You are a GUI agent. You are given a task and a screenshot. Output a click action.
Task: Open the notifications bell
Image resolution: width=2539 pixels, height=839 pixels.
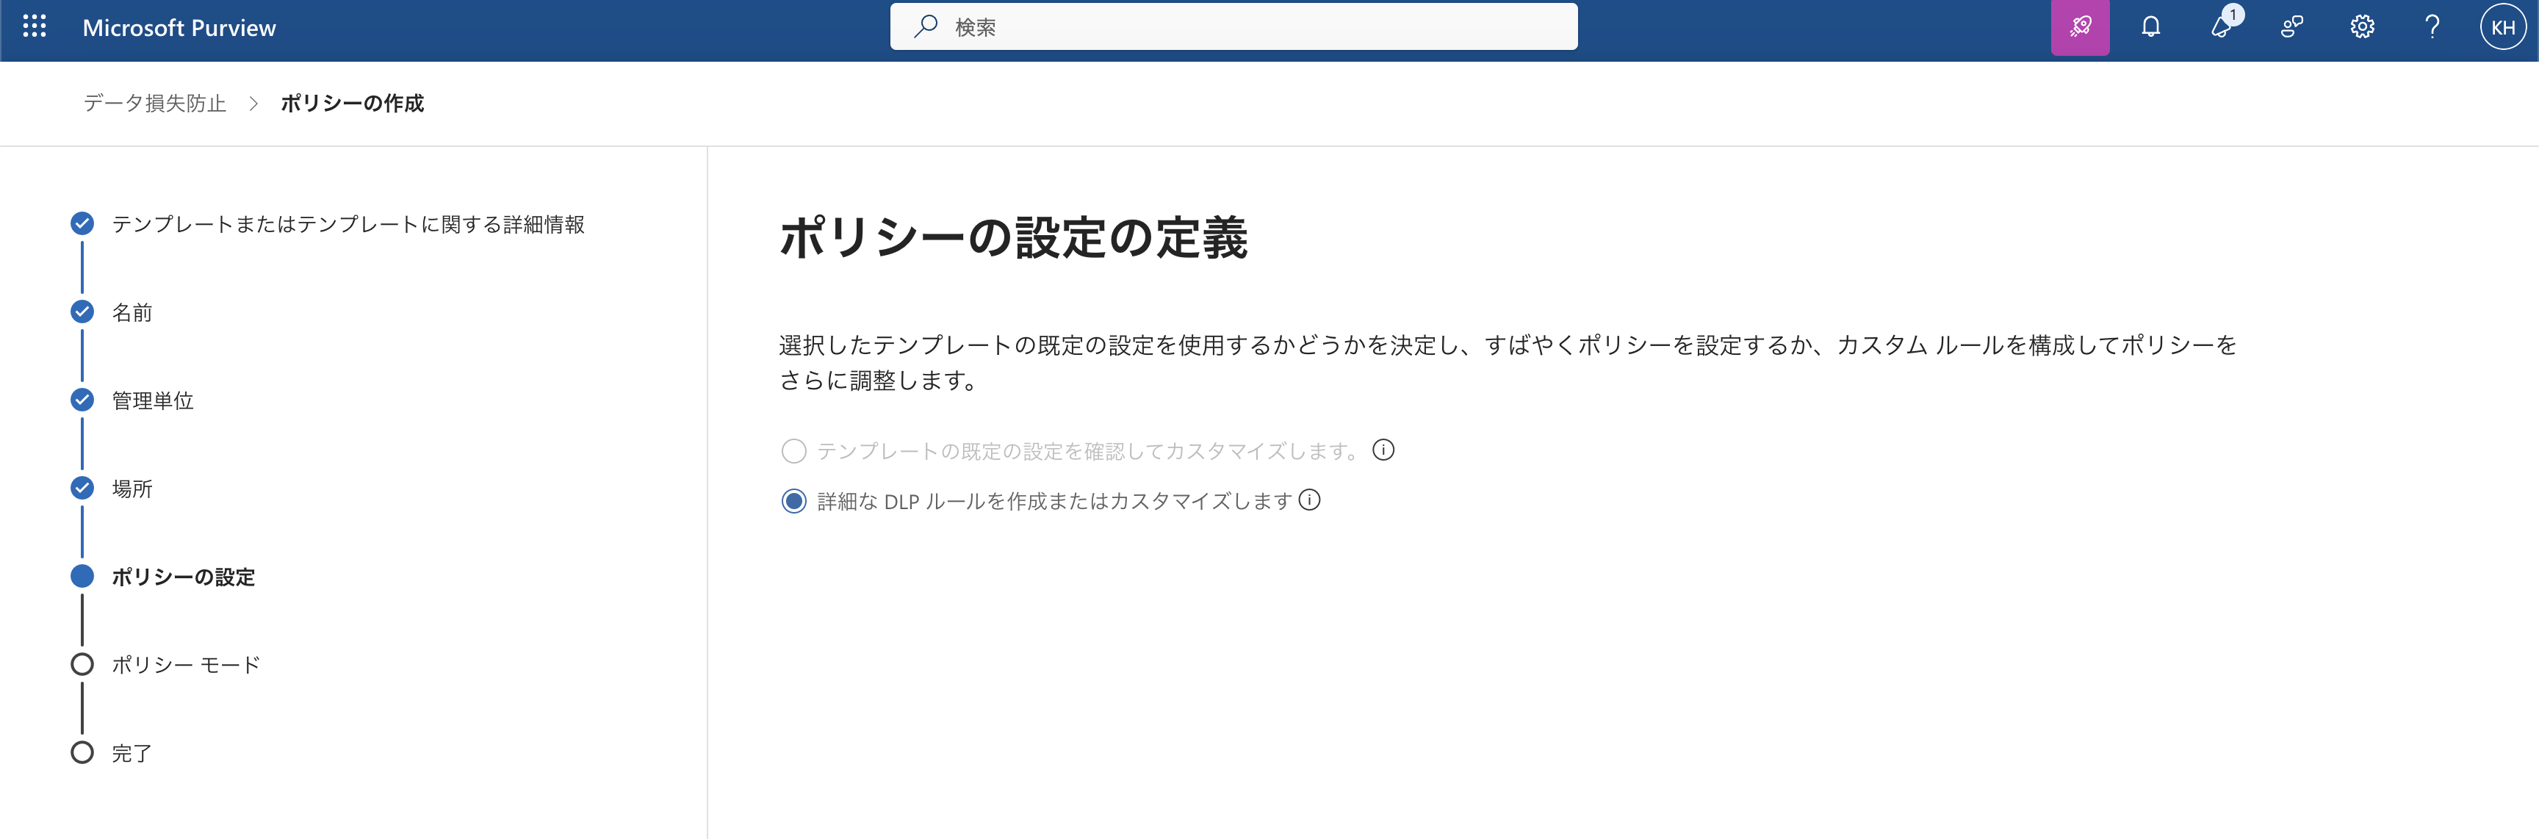pos(2150,26)
